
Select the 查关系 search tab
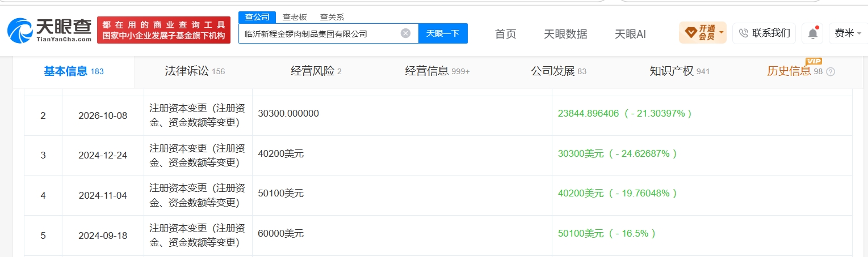pyautogui.click(x=332, y=17)
